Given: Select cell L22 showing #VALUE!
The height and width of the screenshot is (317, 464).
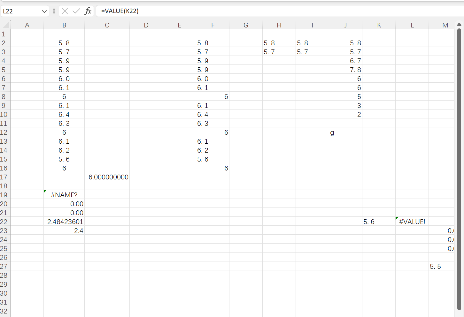Looking at the screenshot, I should coord(412,222).
